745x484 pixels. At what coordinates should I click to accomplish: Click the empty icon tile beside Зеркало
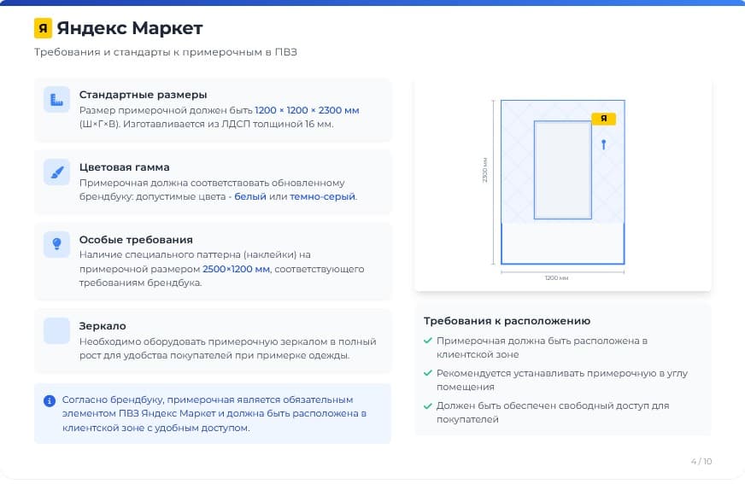pos(56,330)
